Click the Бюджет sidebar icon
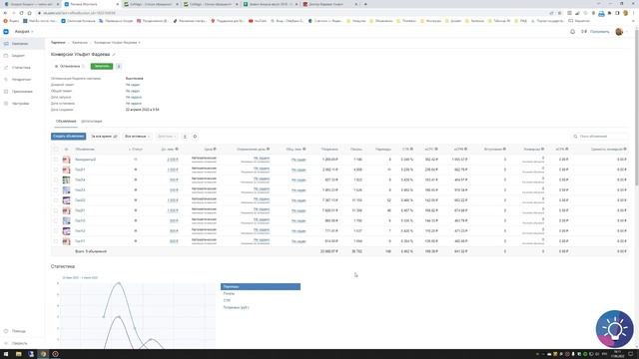The height and width of the screenshot is (359, 639). coord(6,56)
